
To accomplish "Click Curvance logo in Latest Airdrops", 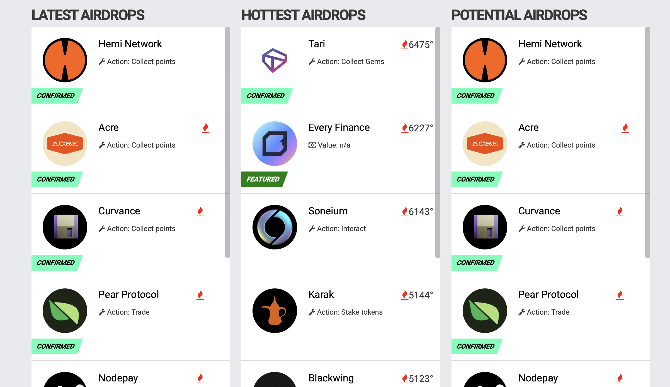I will pos(65,227).
